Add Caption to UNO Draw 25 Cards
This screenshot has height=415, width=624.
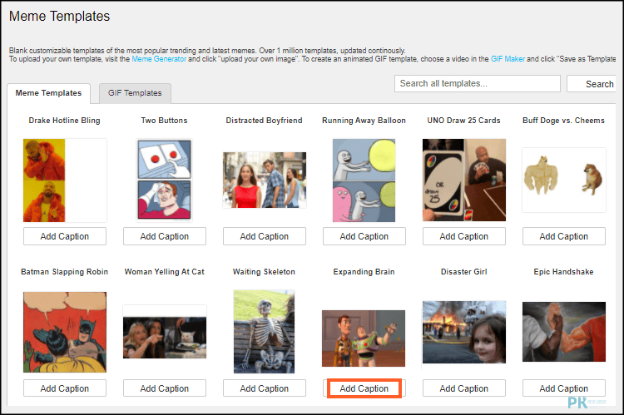[x=464, y=236]
